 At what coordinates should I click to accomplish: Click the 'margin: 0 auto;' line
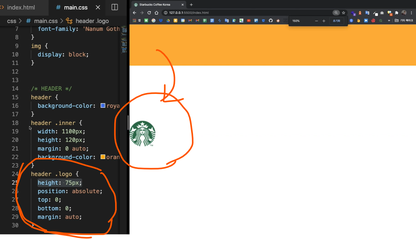(x=63, y=149)
